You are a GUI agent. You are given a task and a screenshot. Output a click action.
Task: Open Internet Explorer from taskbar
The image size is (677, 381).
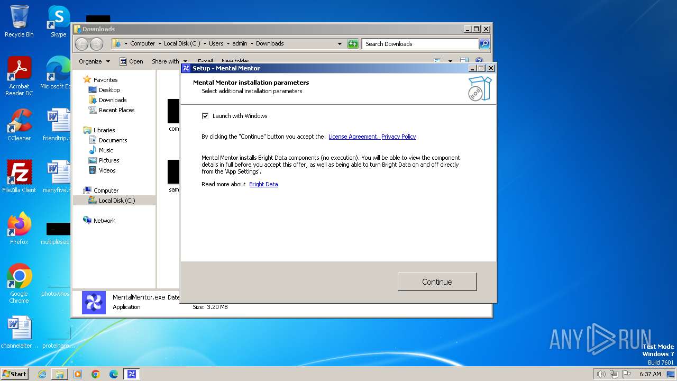coord(42,374)
